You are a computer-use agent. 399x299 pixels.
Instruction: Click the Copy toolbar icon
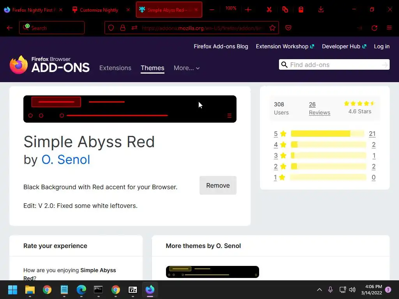(x=285, y=10)
